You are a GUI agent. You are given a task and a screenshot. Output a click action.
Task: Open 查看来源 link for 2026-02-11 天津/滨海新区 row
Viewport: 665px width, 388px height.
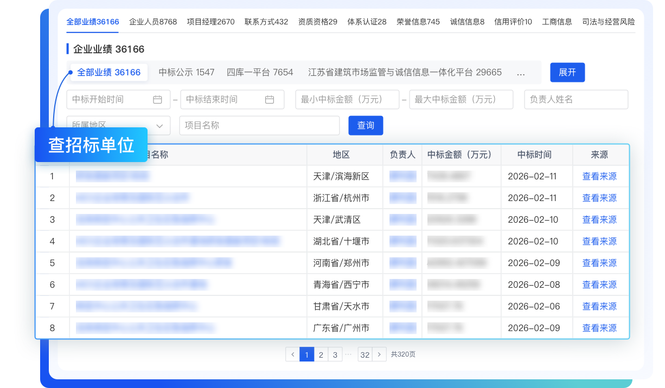599,176
